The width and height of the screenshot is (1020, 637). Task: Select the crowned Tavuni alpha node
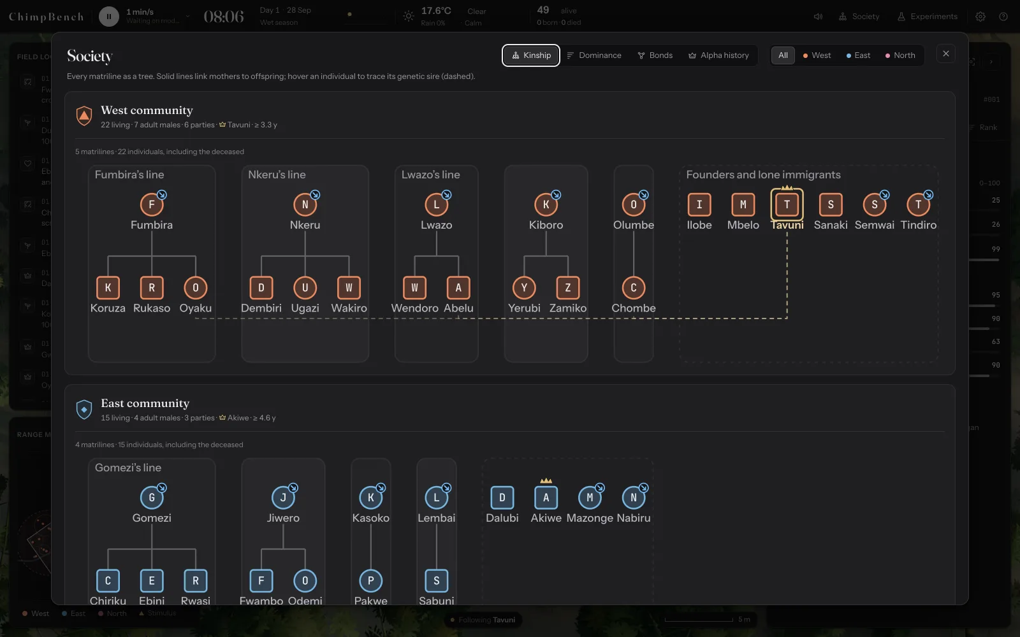tap(787, 204)
